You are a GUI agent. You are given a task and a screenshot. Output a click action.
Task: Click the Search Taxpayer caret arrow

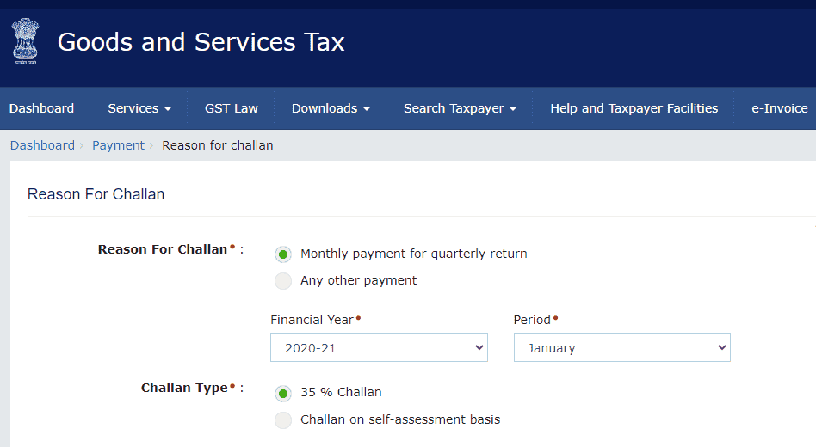tap(513, 109)
